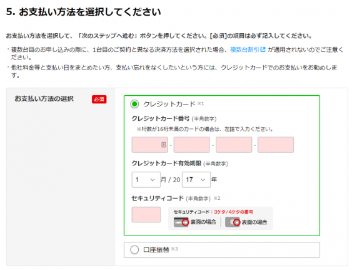Select the クレジットカード radio button
The image size is (352, 270).
pos(134,104)
